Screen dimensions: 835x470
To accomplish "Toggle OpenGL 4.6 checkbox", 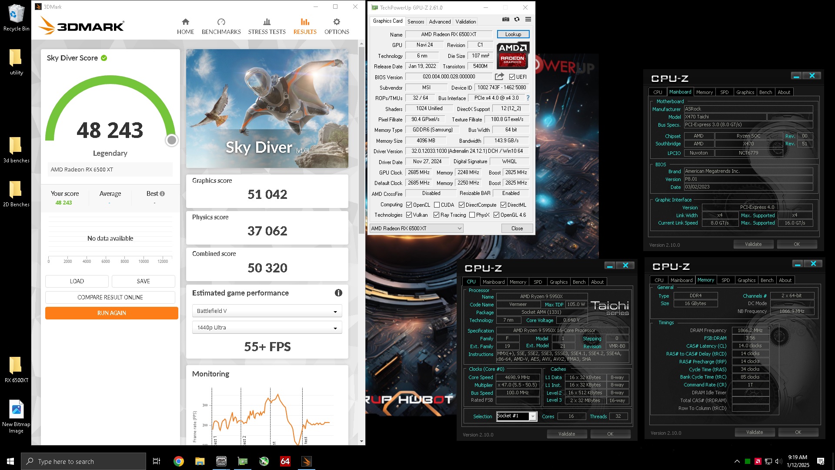I will (x=496, y=215).
